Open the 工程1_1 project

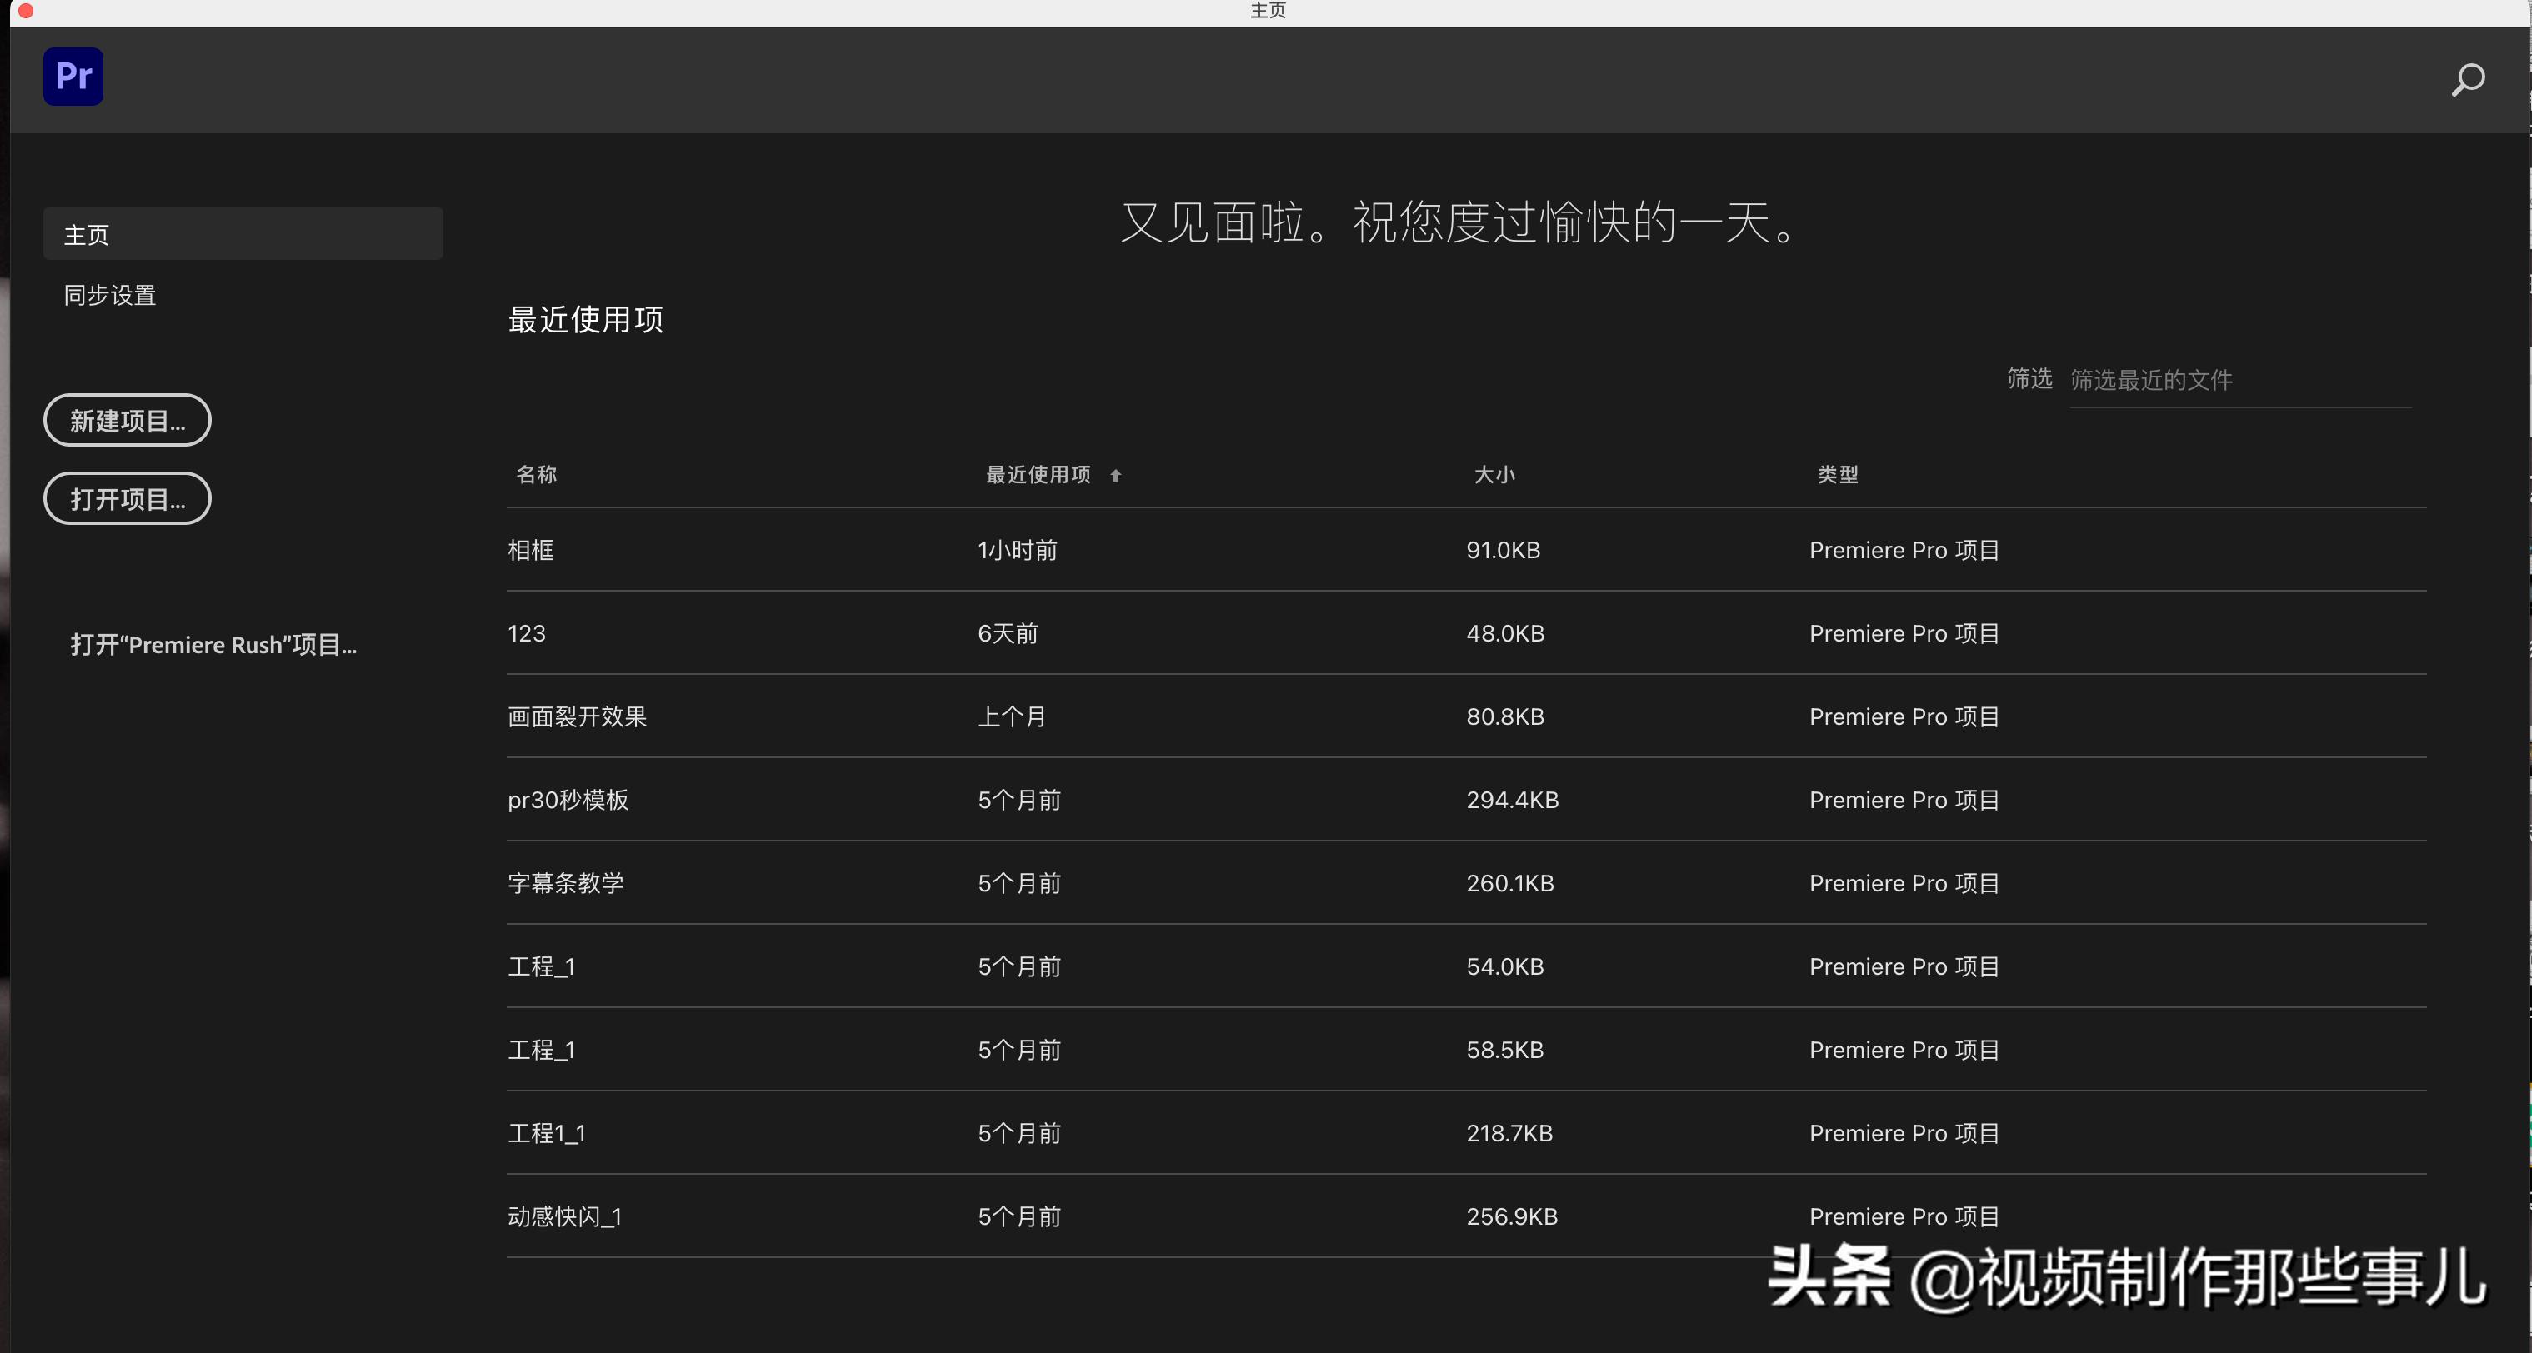[x=546, y=1133]
